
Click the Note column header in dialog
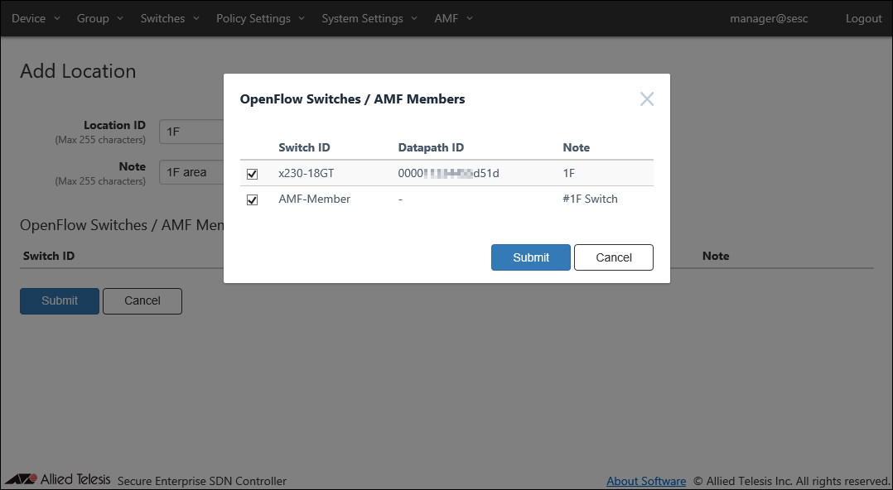(577, 147)
